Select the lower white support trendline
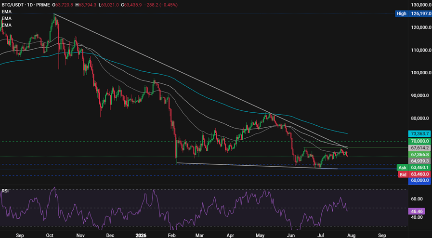Viewport: 432px width, 238px height. (x=256, y=166)
